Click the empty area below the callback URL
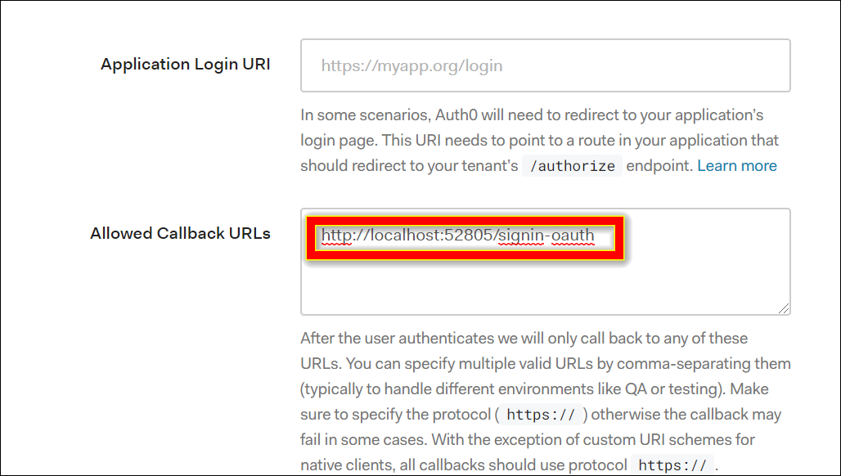This screenshot has width=841, height=476. tap(546, 286)
